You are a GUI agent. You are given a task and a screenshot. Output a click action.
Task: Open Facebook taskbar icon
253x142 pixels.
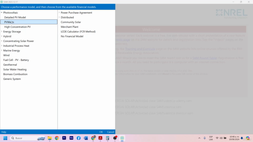tap(79, 138)
